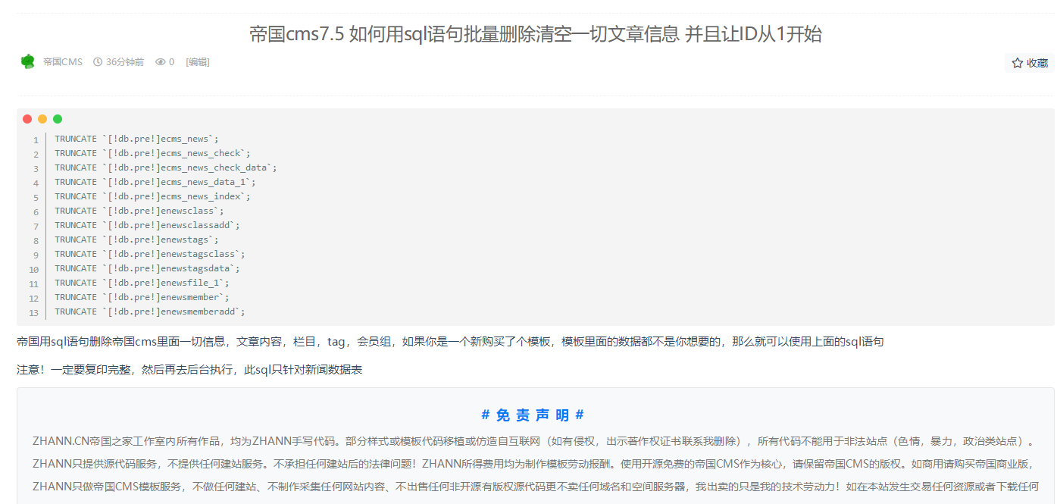Open the [编辑] edit link
Viewport: 1057px width, 504px height.
199,62
